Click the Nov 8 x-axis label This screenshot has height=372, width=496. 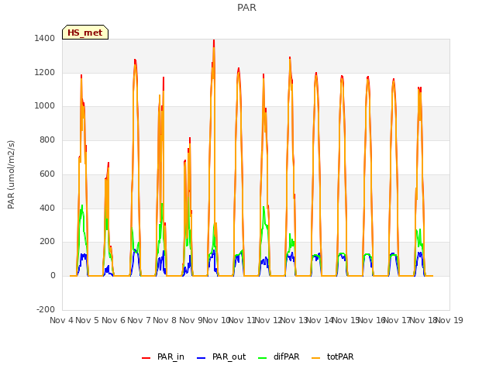coord(165,320)
